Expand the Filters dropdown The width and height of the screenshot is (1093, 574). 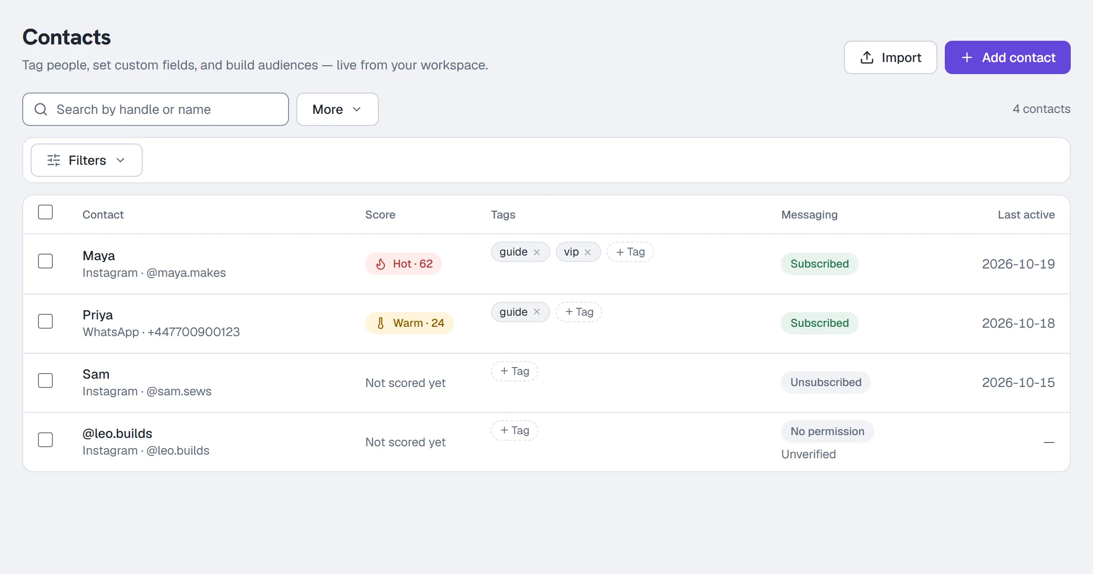[x=87, y=160]
